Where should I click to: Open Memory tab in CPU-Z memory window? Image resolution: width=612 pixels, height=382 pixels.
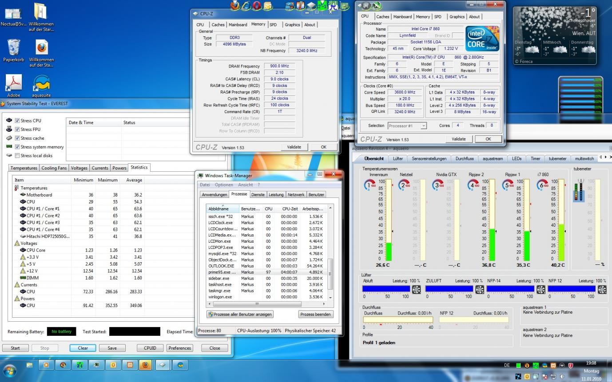(258, 24)
